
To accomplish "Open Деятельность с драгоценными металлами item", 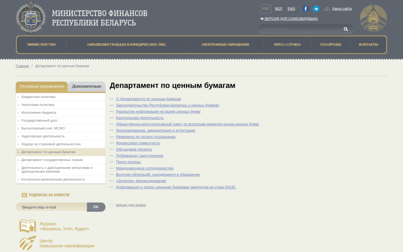I will [61, 170].
